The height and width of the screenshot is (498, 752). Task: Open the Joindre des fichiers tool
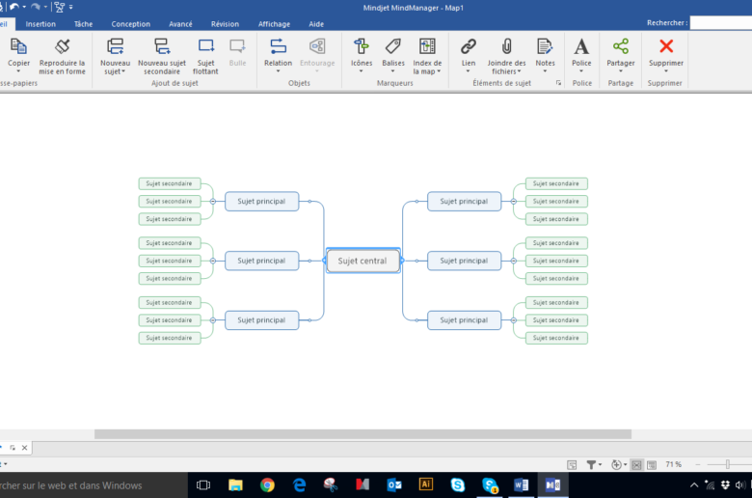tap(506, 46)
